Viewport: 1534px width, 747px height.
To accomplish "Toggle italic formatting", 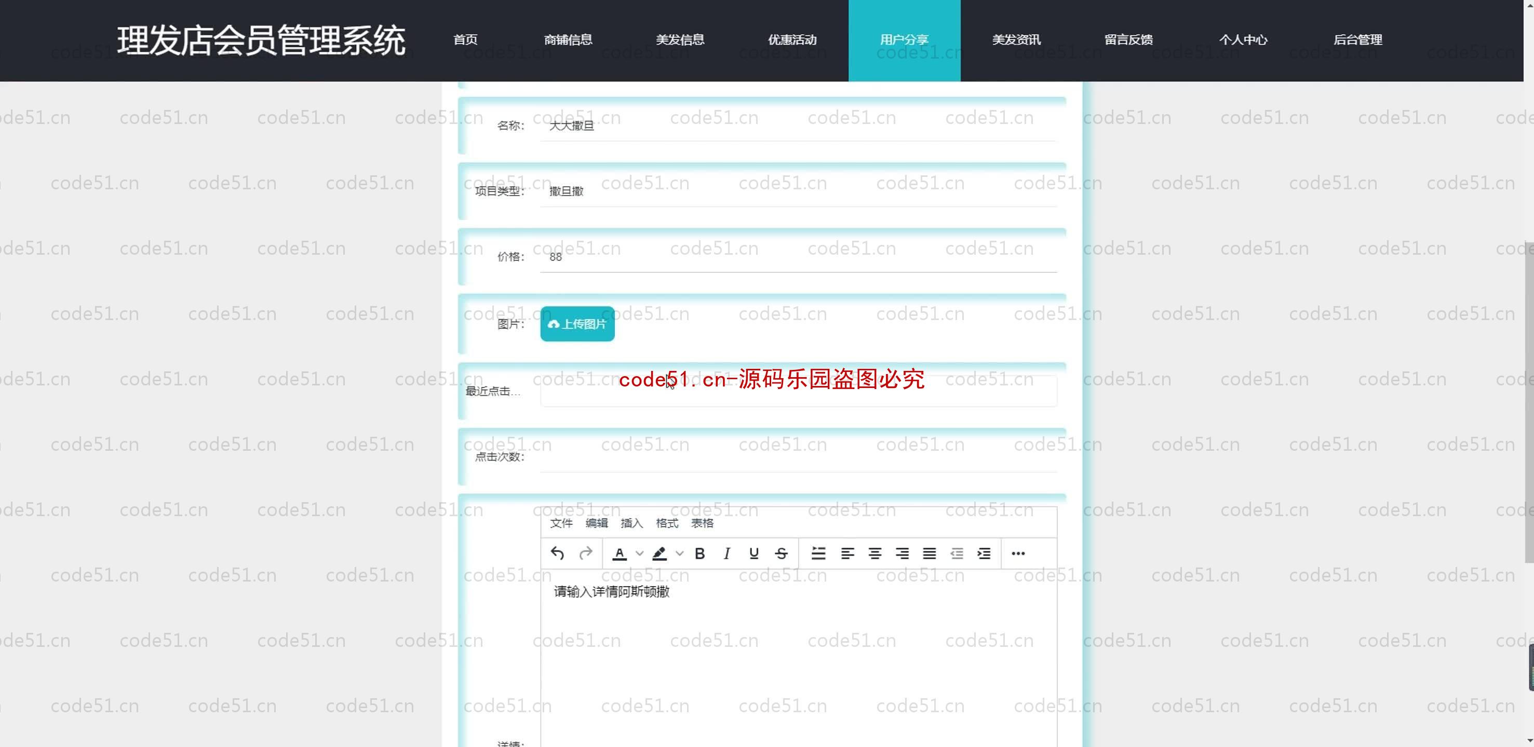I will pos(726,554).
